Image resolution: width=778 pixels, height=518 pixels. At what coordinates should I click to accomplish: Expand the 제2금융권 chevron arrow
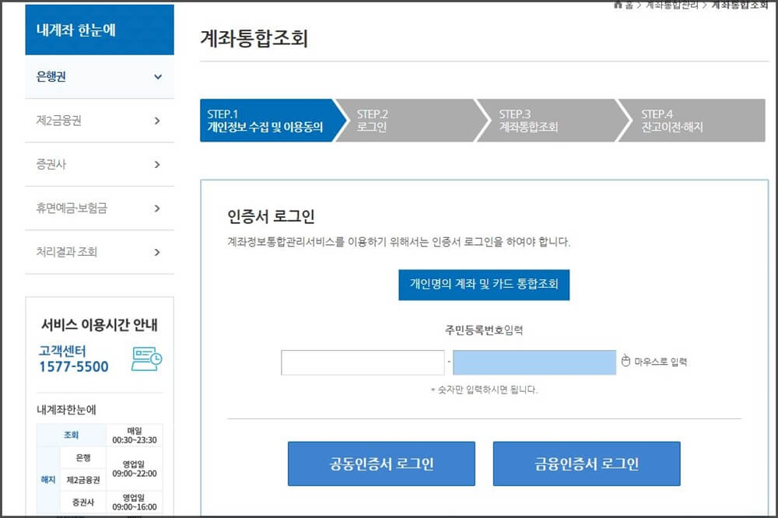click(x=157, y=121)
